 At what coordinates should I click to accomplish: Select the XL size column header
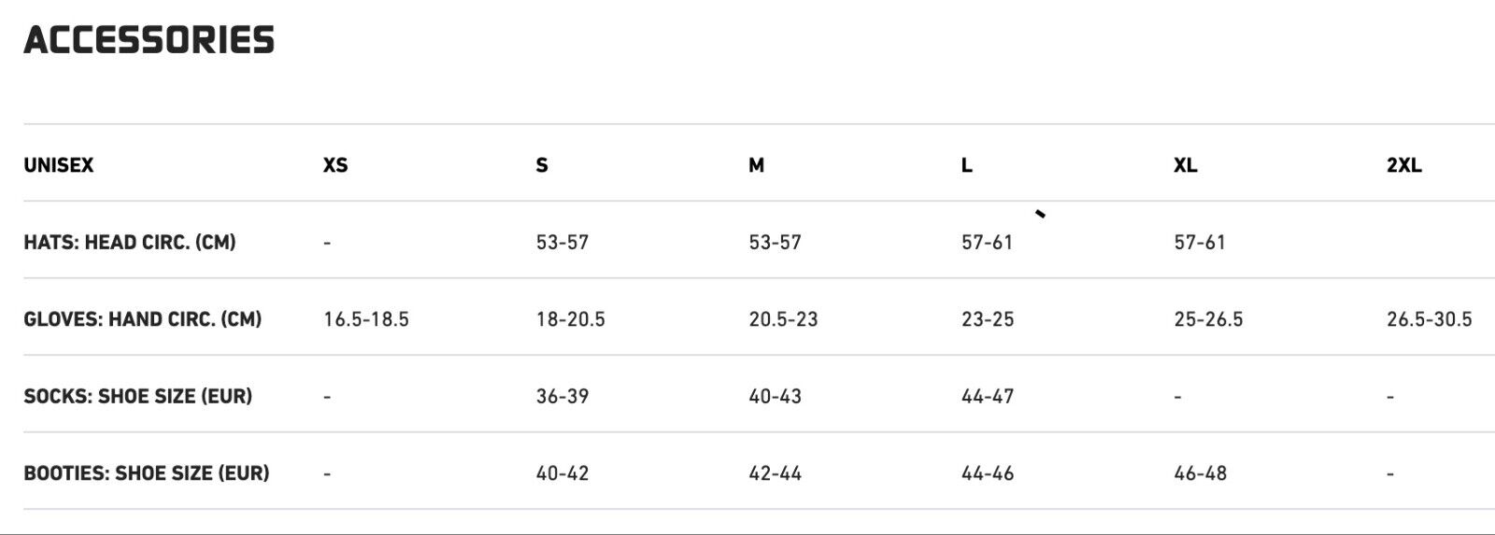coord(1185,165)
